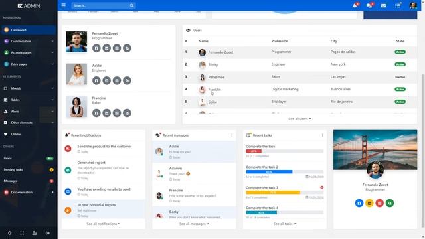
Task: Open the user avatar menu in top bar
Action: [413, 5]
